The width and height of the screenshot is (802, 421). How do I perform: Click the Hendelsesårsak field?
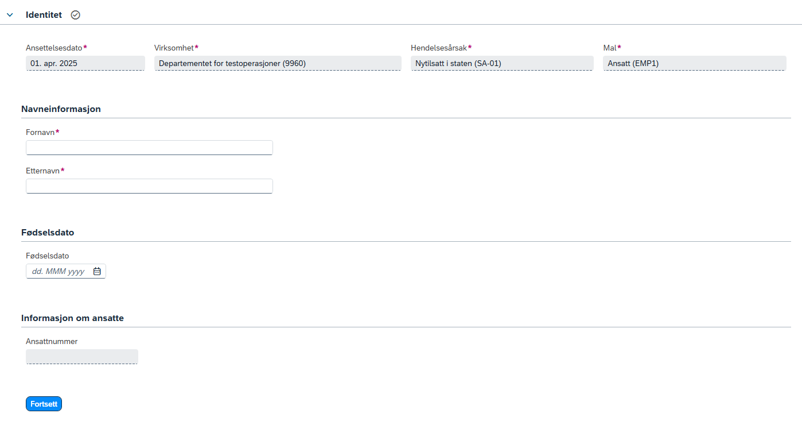pyautogui.click(x=502, y=63)
